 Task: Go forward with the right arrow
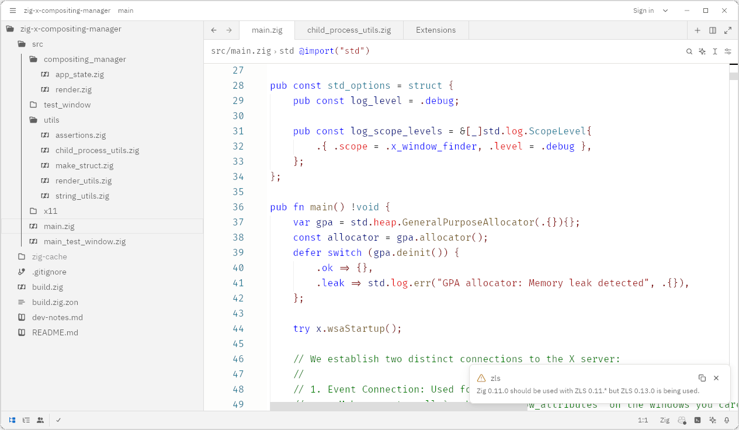pos(229,30)
